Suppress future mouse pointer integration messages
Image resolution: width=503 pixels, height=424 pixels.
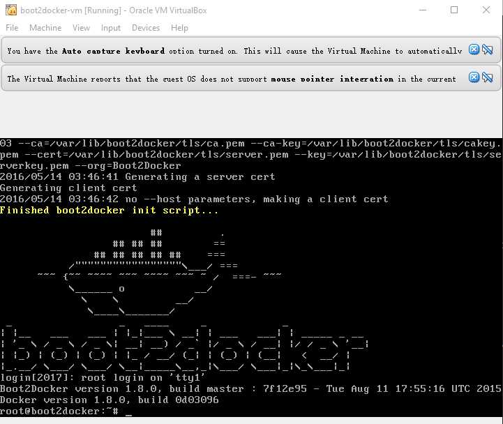[x=487, y=77]
